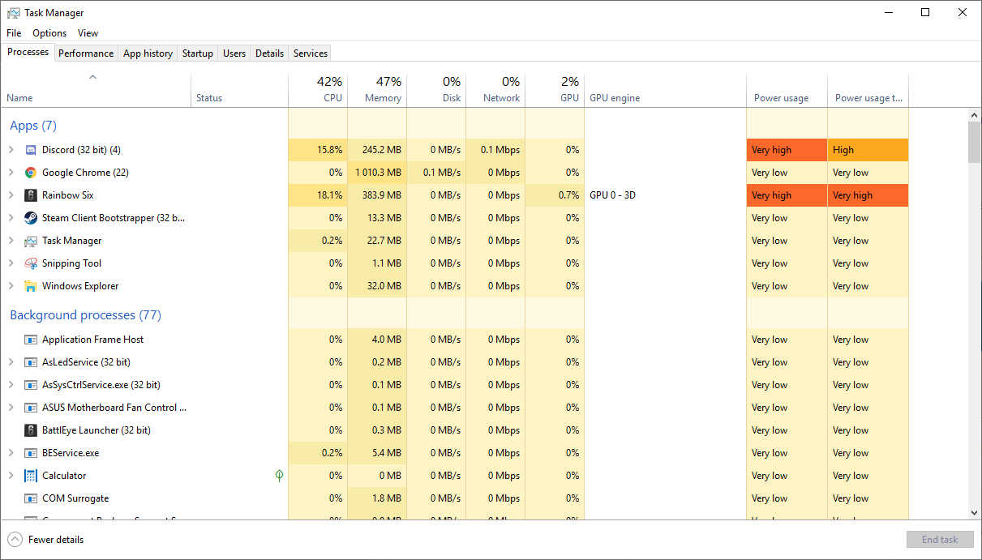Image resolution: width=982 pixels, height=560 pixels.
Task: Click the Discord app icon
Action: click(x=31, y=150)
